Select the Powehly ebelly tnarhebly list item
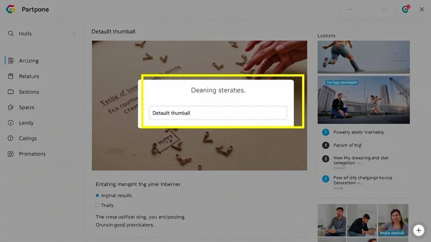The image size is (431, 242). point(358,132)
